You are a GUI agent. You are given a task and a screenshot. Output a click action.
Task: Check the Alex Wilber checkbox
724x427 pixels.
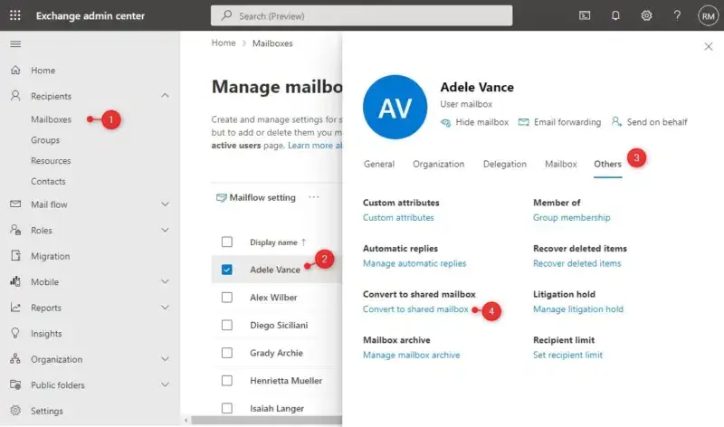[x=227, y=298]
